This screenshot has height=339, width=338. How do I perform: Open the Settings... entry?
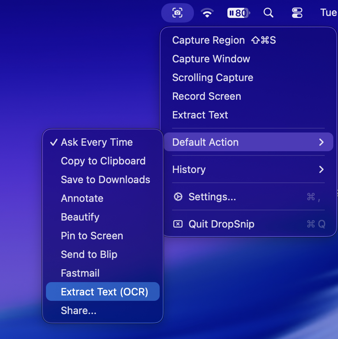(212, 197)
